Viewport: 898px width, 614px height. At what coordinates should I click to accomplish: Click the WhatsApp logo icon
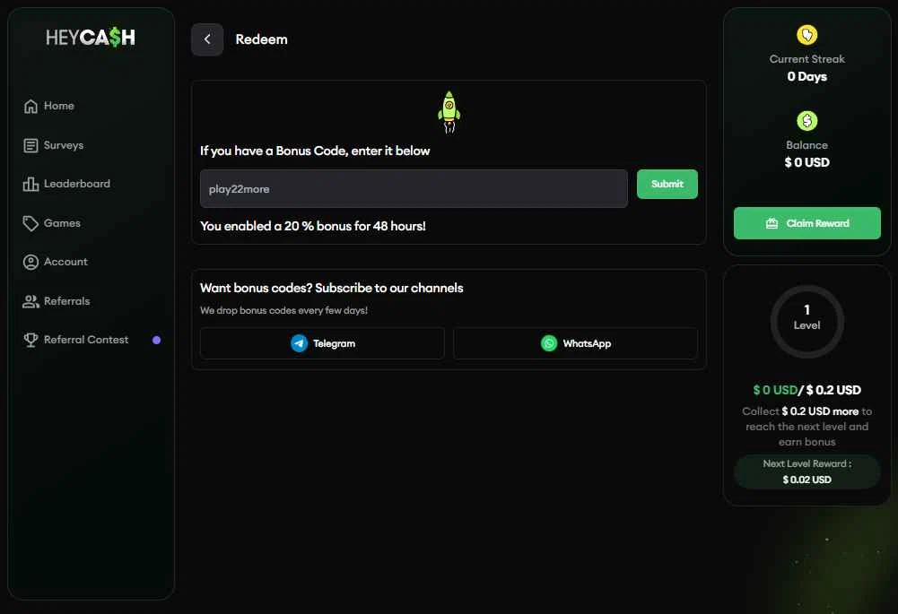click(x=549, y=343)
